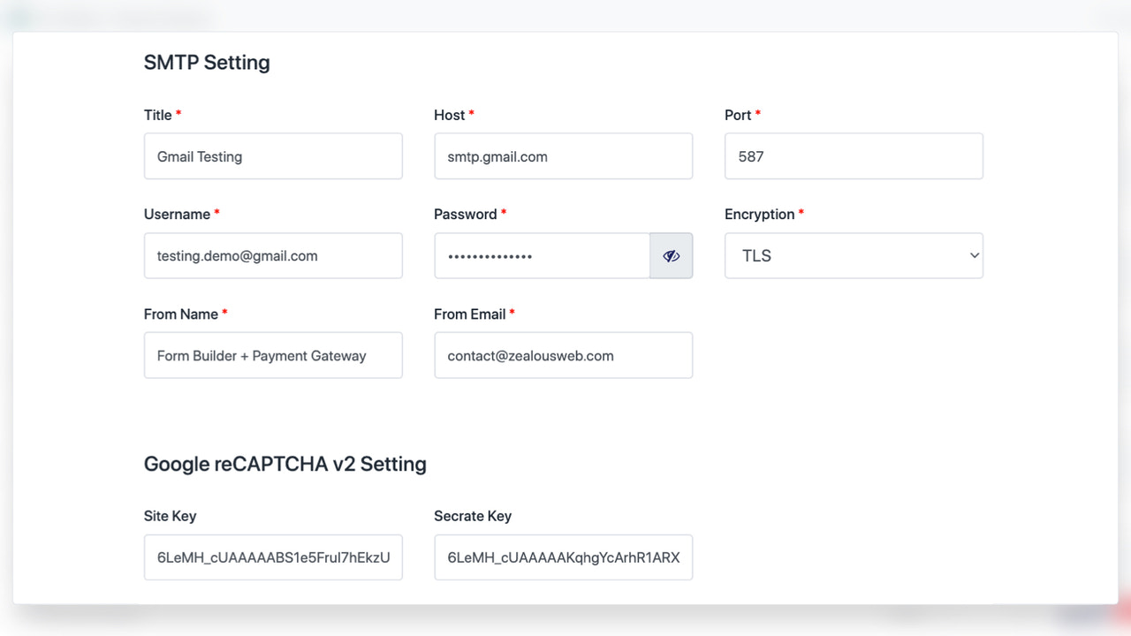The height and width of the screenshot is (636, 1131).
Task: Focus the masked Password input field
Action: pos(542,255)
